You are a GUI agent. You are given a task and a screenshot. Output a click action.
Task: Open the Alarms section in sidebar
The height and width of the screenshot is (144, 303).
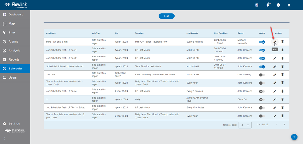pos(13,41)
